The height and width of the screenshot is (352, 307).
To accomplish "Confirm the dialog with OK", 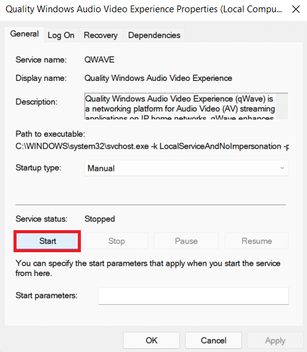I will point(151,340).
